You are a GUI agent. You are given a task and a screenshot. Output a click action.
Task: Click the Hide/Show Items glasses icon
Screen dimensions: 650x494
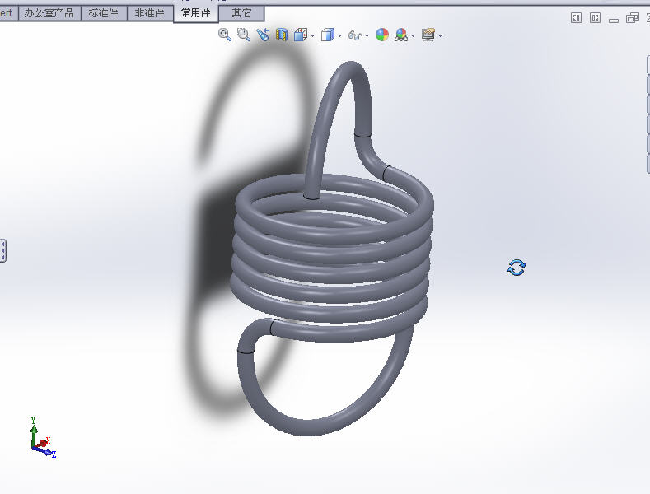tap(355, 35)
